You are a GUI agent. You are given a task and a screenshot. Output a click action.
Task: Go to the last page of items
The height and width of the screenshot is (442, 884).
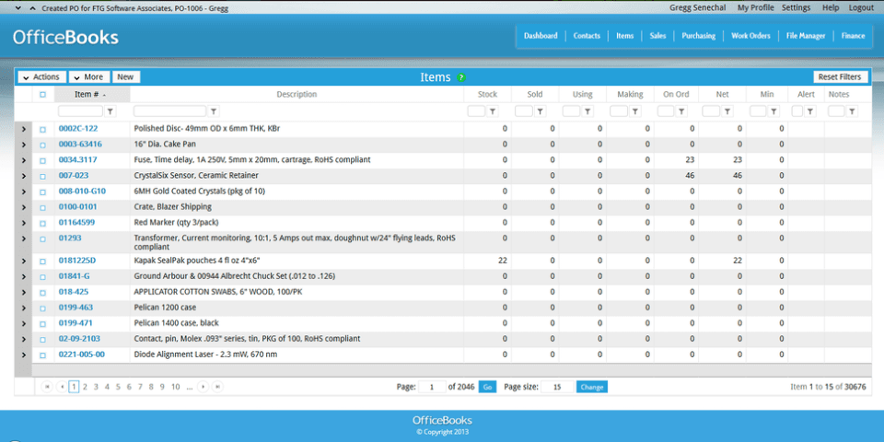tap(217, 387)
